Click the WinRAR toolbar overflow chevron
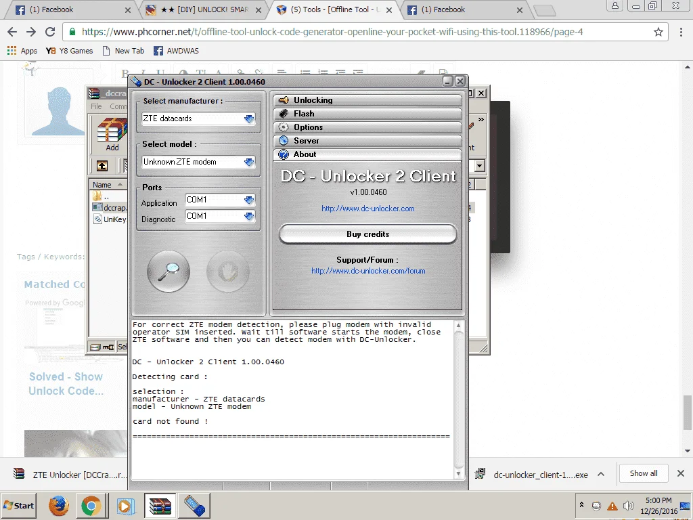Image resolution: width=693 pixels, height=520 pixels. (481, 119)
